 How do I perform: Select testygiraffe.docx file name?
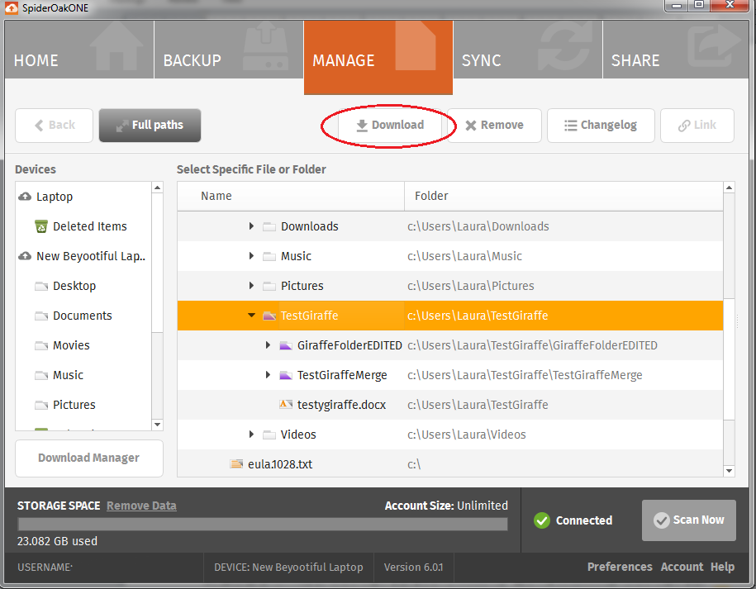[341, 405]
